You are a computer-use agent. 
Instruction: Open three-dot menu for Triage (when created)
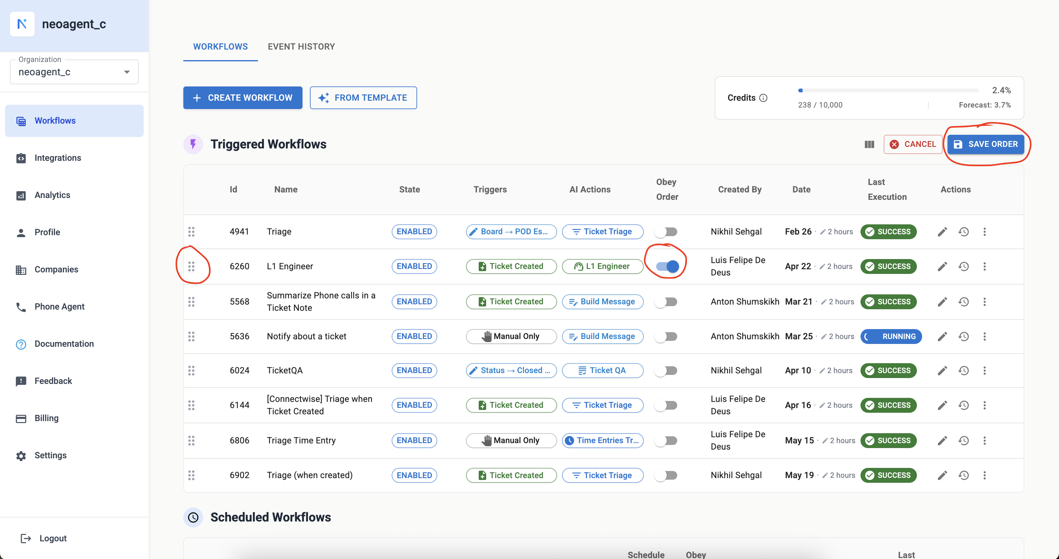pyautogui.click(x=984, y=476)
